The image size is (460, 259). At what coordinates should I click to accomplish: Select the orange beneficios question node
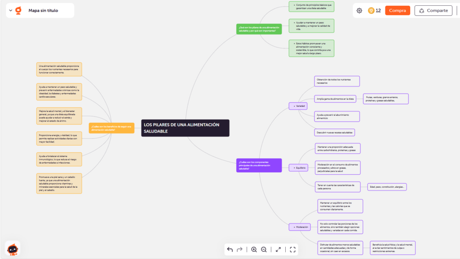[111, 128]
